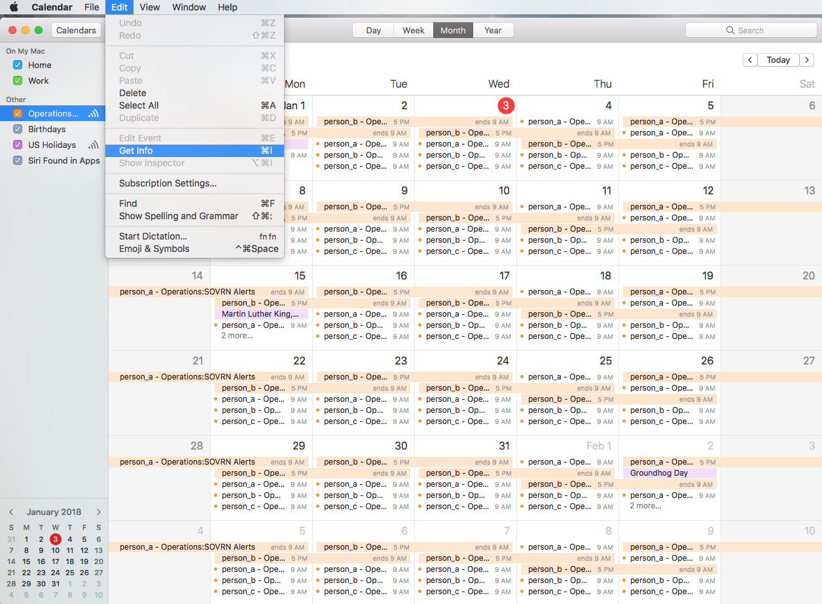Select date 17 in mini calendar
This screenshot has width=822, height=604.
(x=56, y=561)
